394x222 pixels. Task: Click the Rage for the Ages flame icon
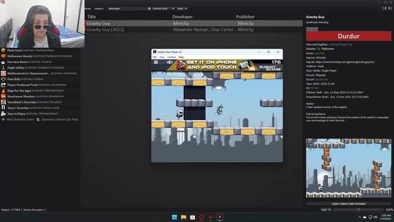click(x=3, y=91)
